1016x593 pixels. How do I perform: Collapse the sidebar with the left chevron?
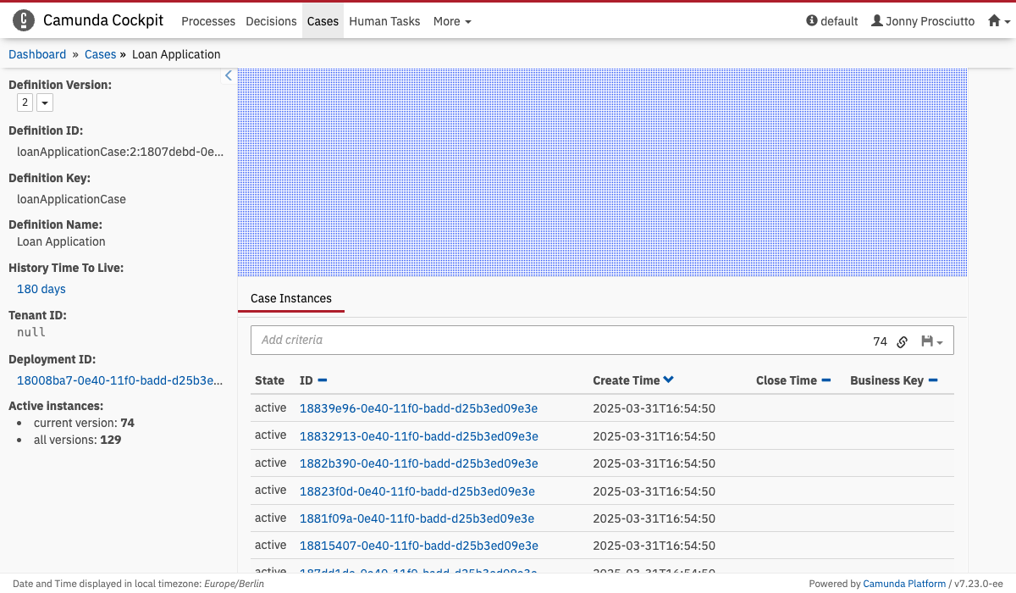click(228, 76)
